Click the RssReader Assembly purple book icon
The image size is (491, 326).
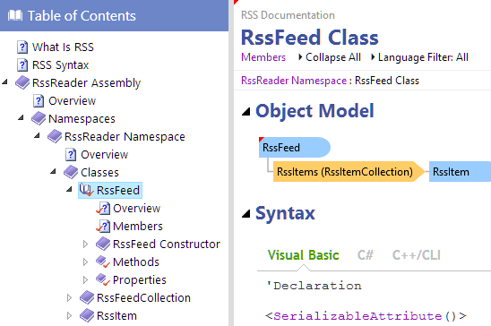(22, 83)
